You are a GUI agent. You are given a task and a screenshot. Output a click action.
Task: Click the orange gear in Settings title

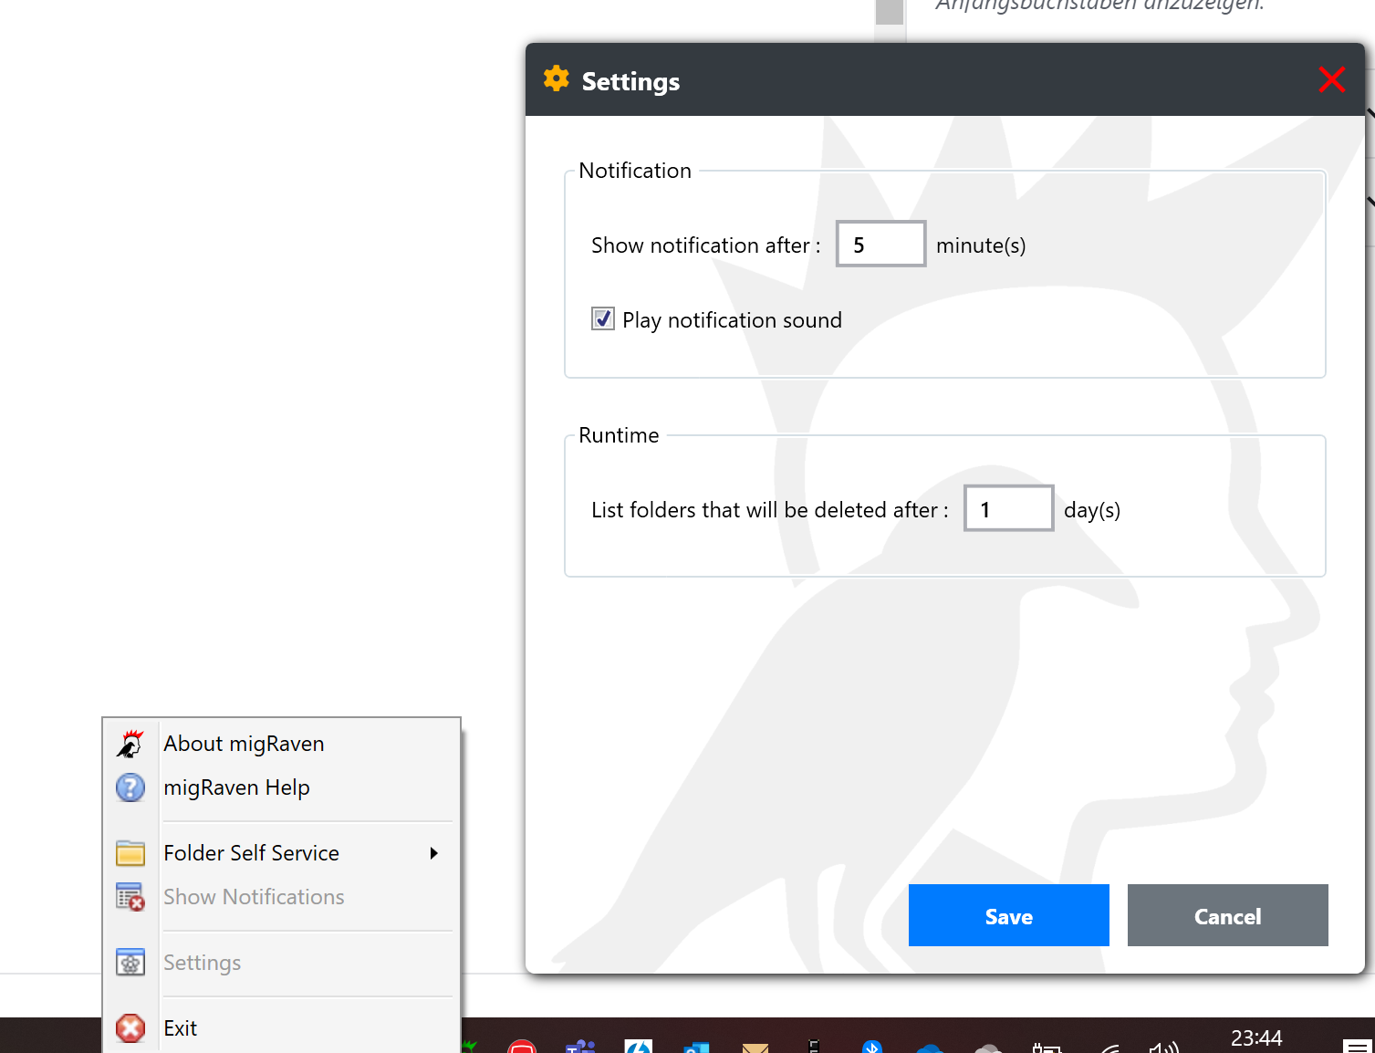[x=557, y=79]
